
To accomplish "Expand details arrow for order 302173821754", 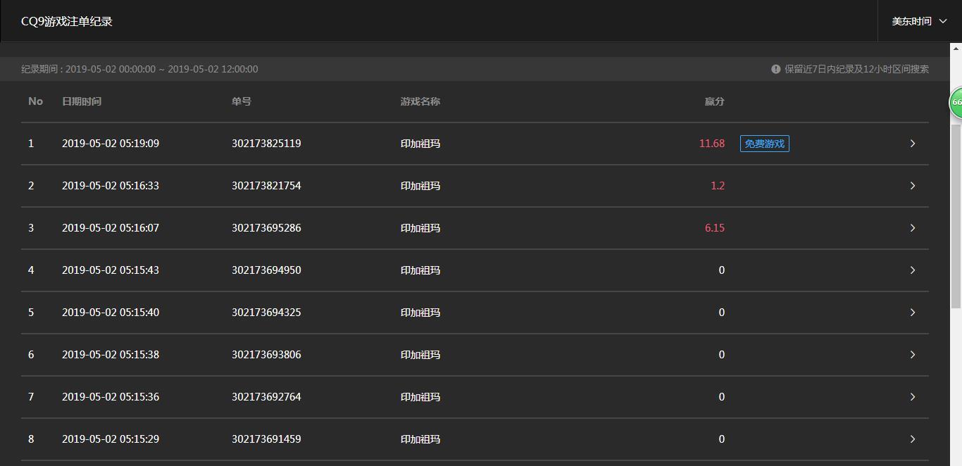I will coord(912,186).
